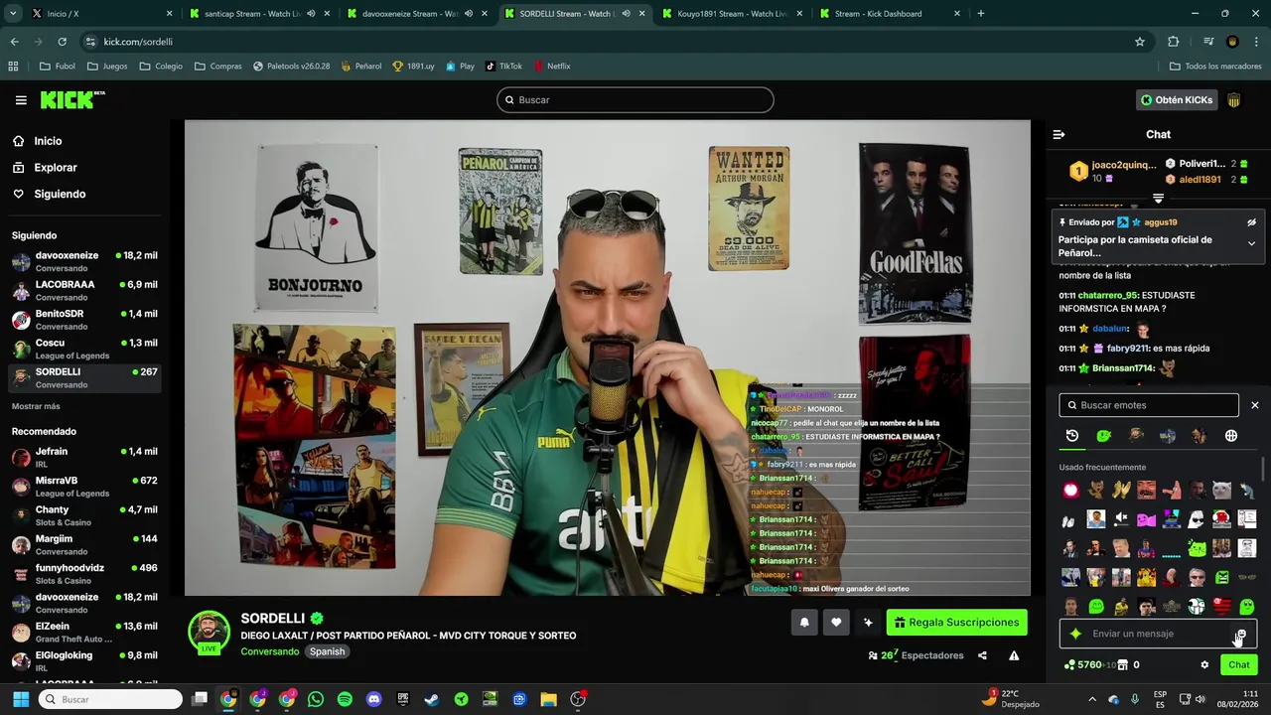Expand following list with Mostrar más
Image resolution: width=1271 pixels, height=715 pixels.
(x=36, y=406)
